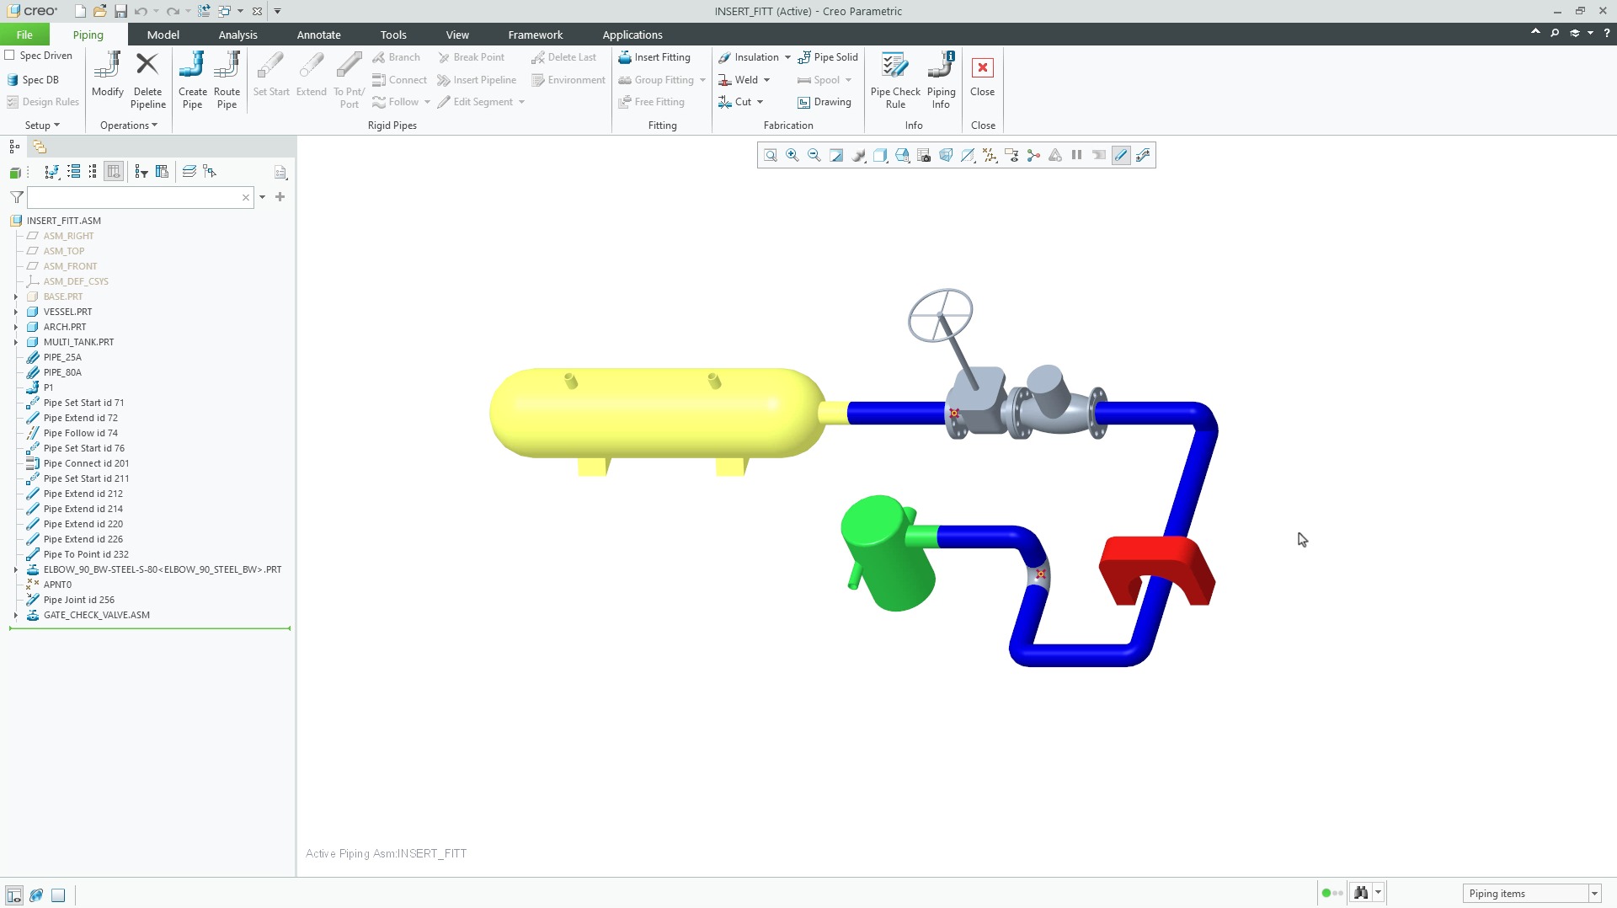The width and height of the screenshot is (1617, 908).
Task: Switch to the Annotate ribbon tab
Action: tap(318, 35)
